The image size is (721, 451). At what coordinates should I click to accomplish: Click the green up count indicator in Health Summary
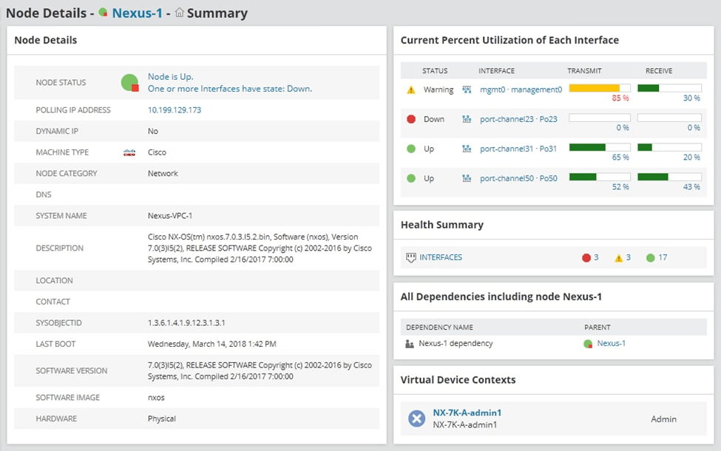pyautogui.click(x=651, y=258)
